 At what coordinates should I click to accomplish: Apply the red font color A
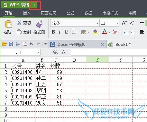[x=105, y=32]
